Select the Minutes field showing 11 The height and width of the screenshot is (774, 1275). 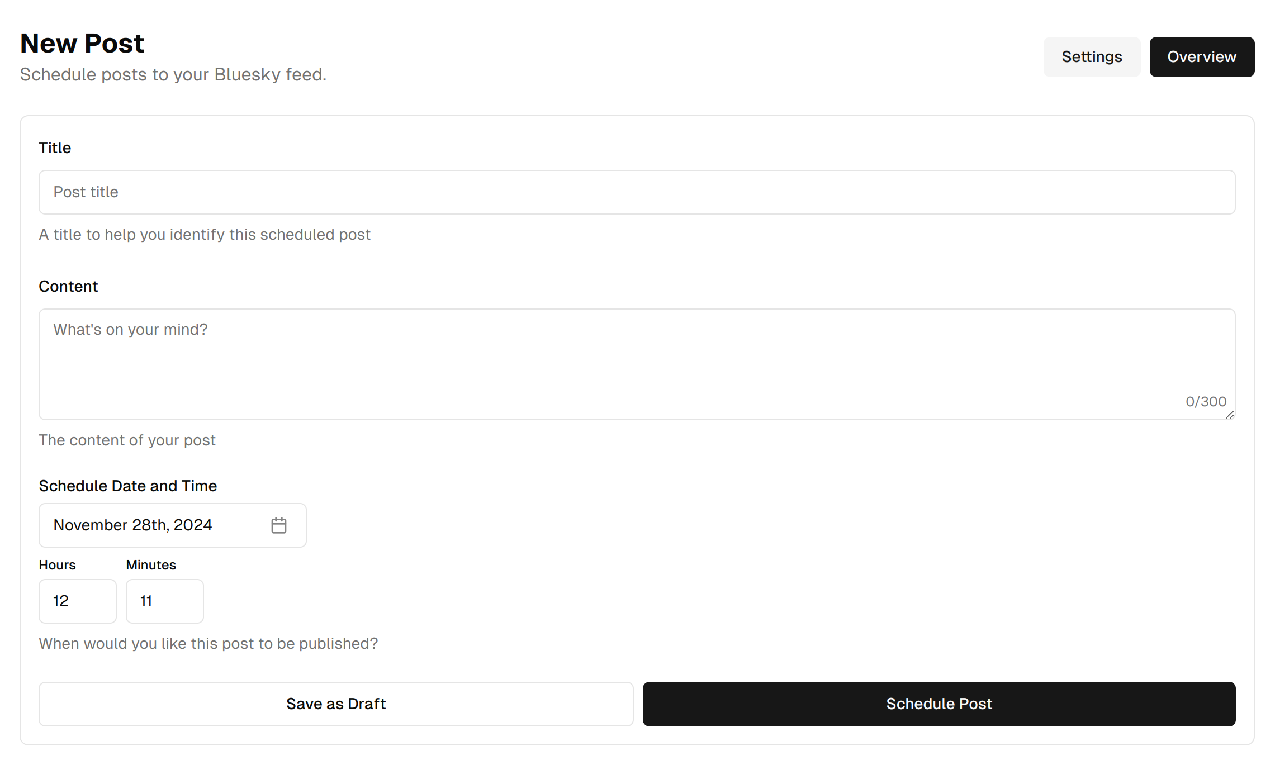pyautogui.click(x=164, y=601)
